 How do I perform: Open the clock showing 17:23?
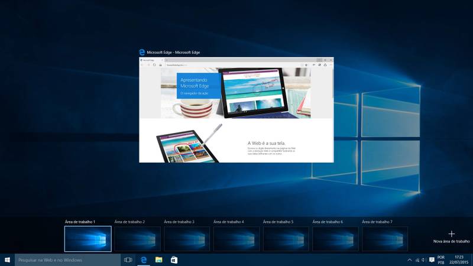click(459, 260)
